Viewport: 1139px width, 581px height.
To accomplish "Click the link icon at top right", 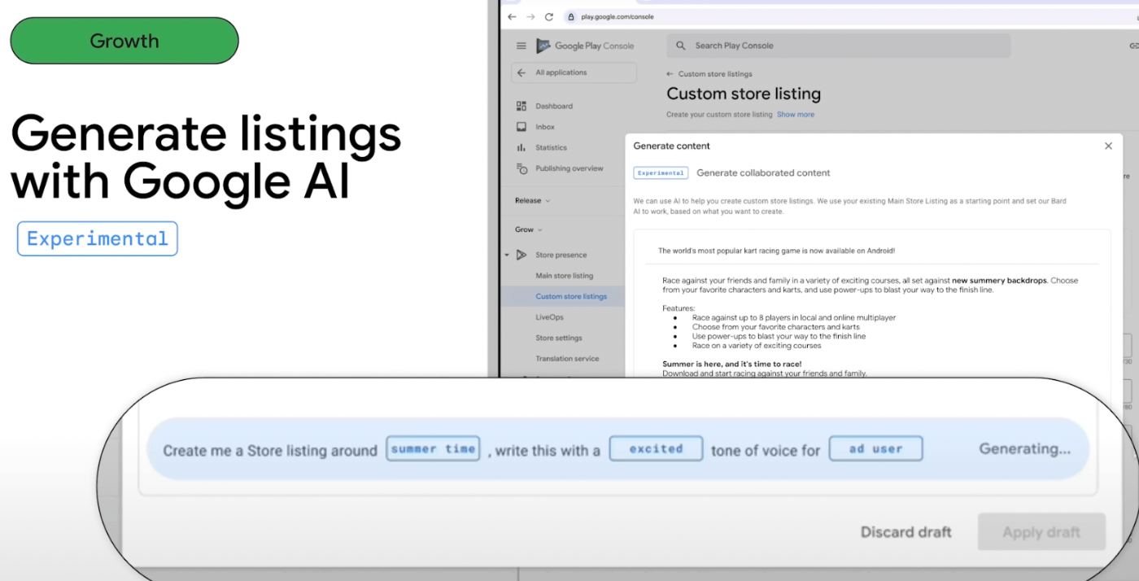I will tap(1134, 47).
